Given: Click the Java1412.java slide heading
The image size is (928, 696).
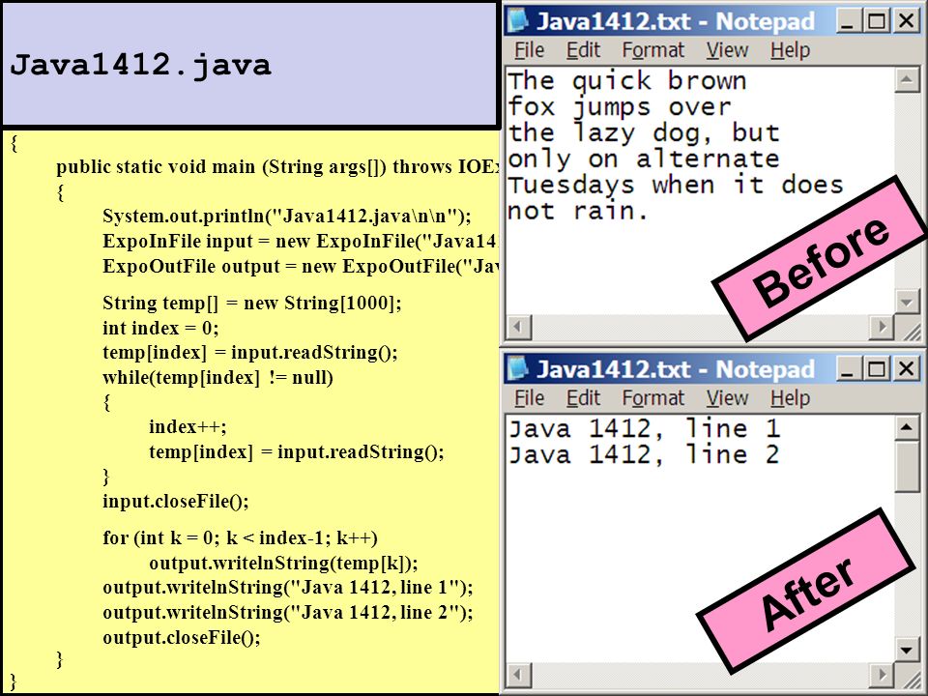Looking at the screenshot, I should click(140, 66).
